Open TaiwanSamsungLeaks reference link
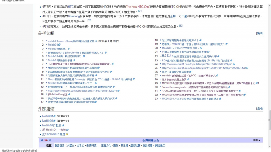Image resolution: width=271 pixels, height=152 pixels. tap(195, 87)
